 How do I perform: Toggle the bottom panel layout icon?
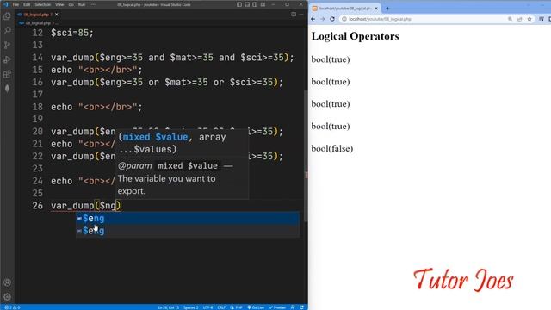click(247, 4)
